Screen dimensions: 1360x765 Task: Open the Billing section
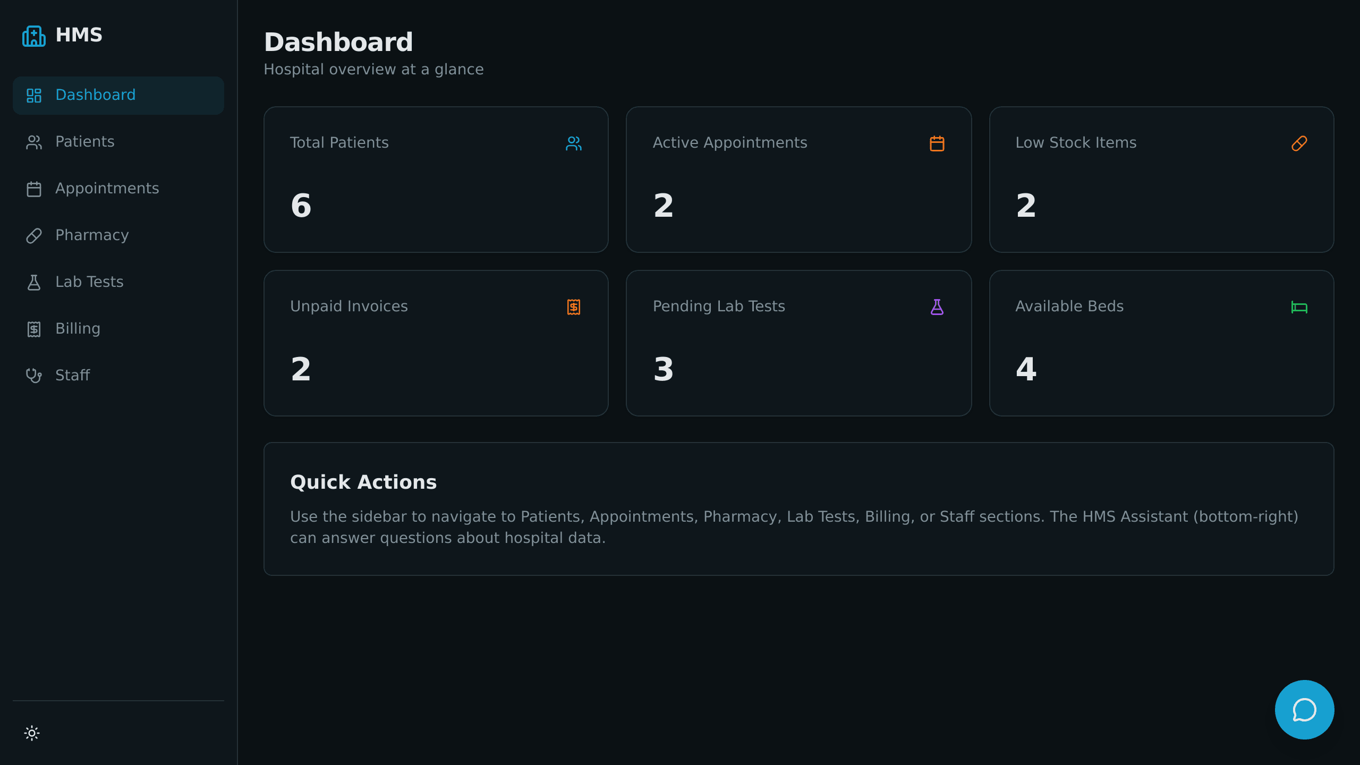pos(118,329)
